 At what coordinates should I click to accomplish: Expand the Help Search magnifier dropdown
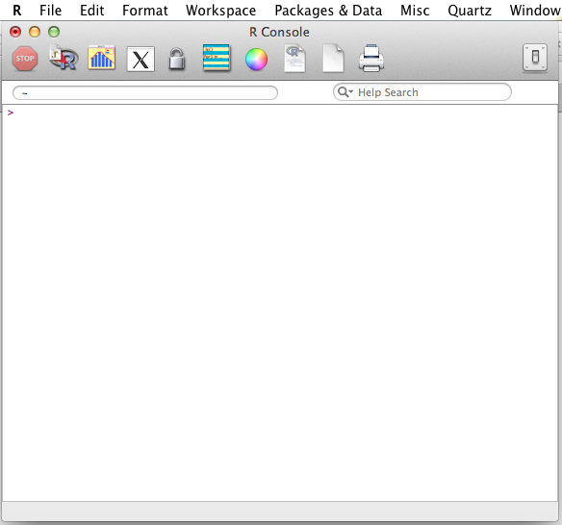[345, 92]
